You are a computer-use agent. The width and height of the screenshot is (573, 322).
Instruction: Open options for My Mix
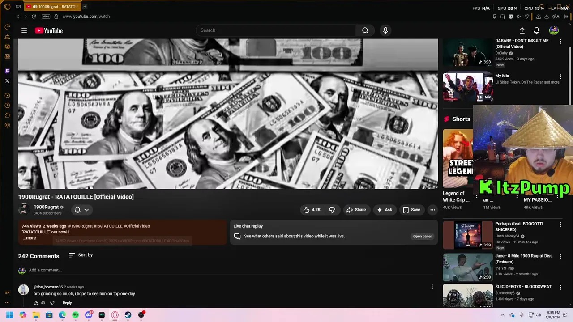[x=560, y=76]
